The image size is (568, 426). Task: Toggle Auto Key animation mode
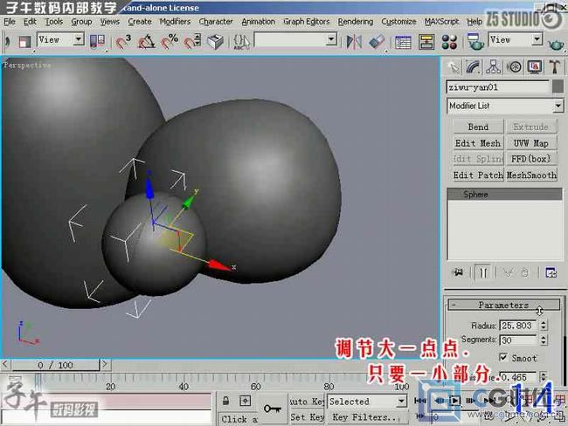click(x=307, y=402)
